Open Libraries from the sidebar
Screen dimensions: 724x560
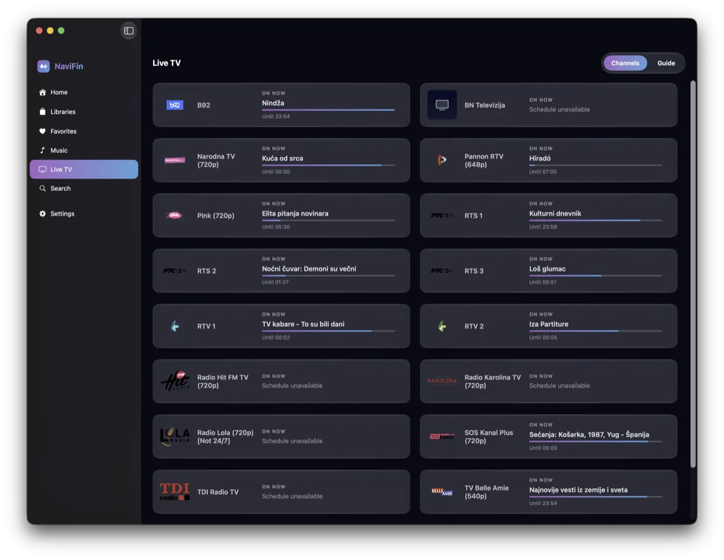(x=84, y=112)
